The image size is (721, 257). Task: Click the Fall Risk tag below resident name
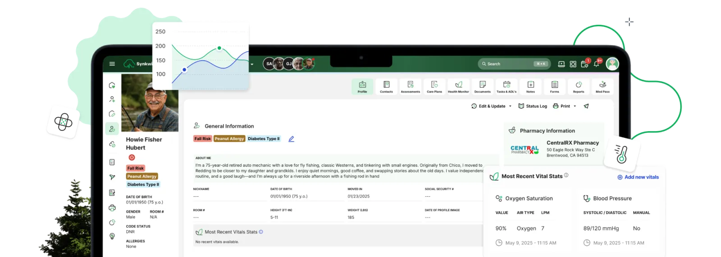(x=135, y=168)
